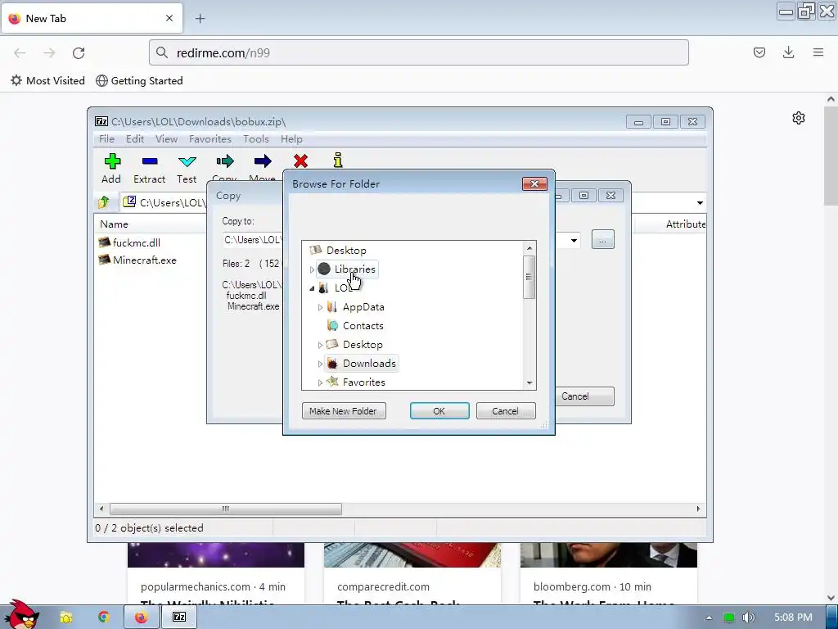Open the View menu in 7-Zip
Viewport: 838px width, 629px height.
pyautogui.click(x=166, y=139)
